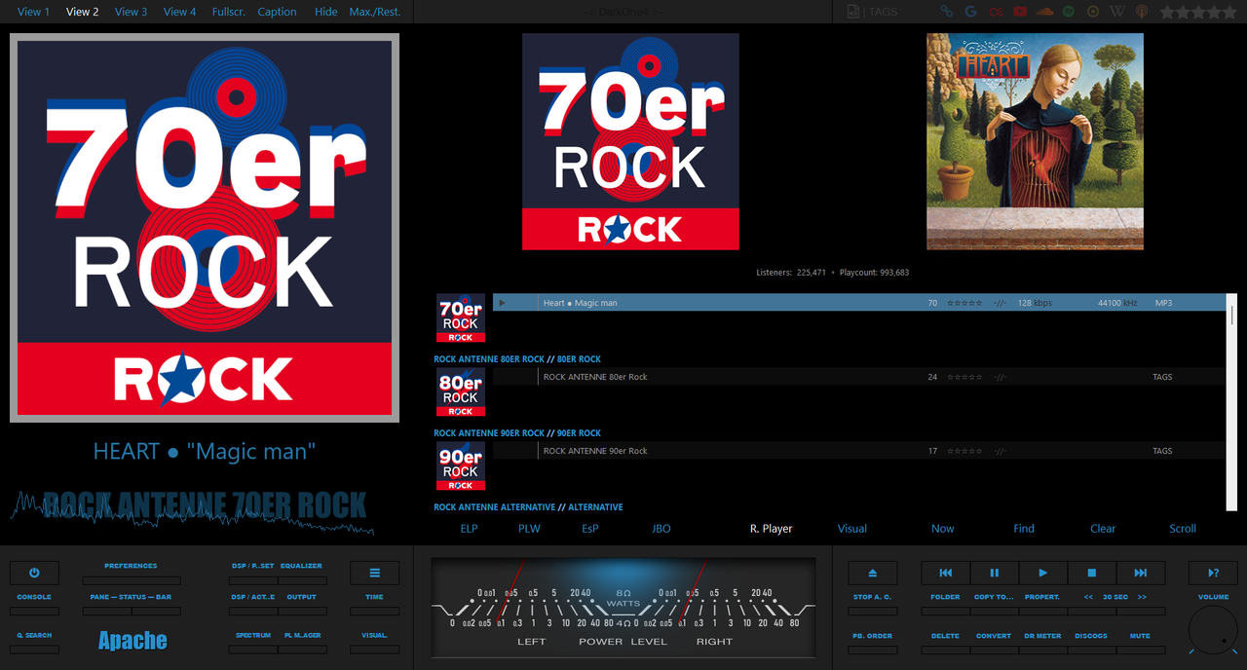Click the button under PREFERENCES
Image resolution: width=1247 pixels, height=670 pixels.
pos(132,580)
